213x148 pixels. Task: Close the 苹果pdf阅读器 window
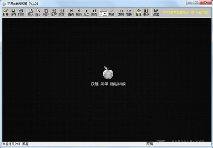click(206, 3)
